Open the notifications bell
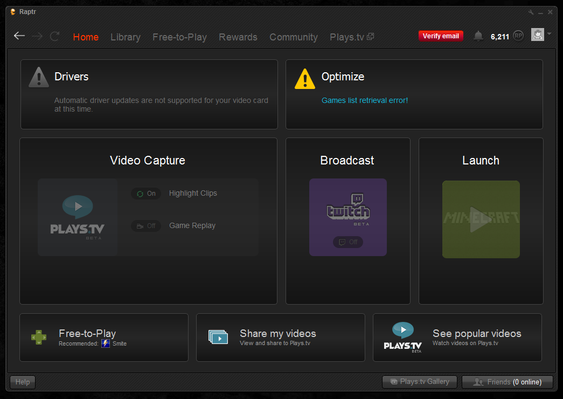Screen dimensions: 563x399 478,36
